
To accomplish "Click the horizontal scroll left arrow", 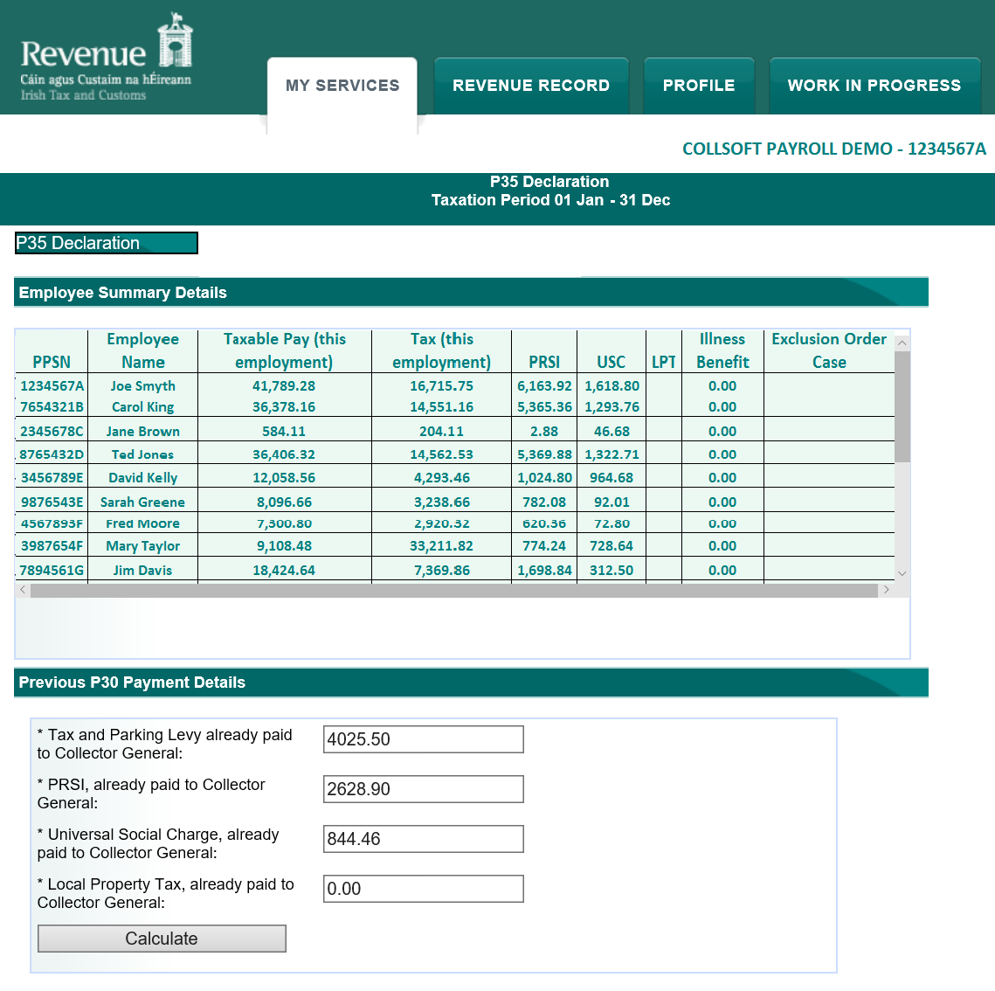I will tap(23, 590).
